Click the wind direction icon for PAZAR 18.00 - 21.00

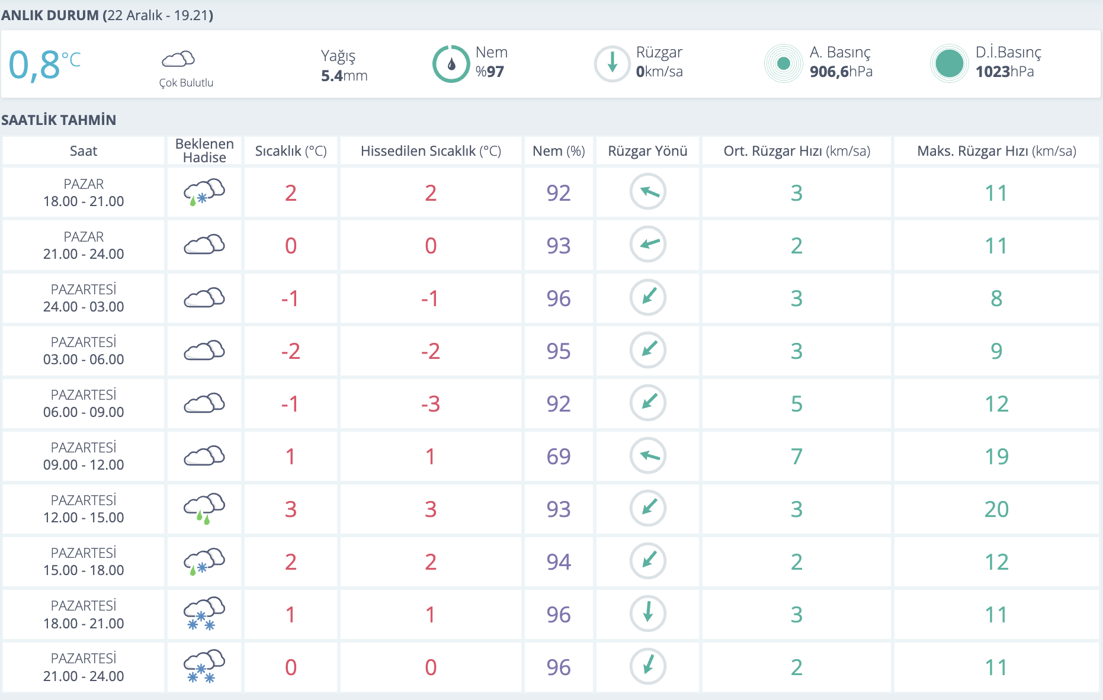click(648, 192)
